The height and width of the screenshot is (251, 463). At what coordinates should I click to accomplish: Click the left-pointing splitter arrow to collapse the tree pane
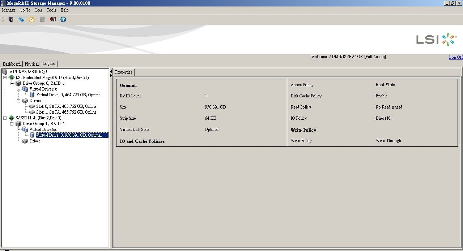(x=111, y=71)
